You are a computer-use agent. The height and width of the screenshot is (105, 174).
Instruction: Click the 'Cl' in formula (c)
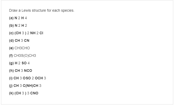coord(41,33)
